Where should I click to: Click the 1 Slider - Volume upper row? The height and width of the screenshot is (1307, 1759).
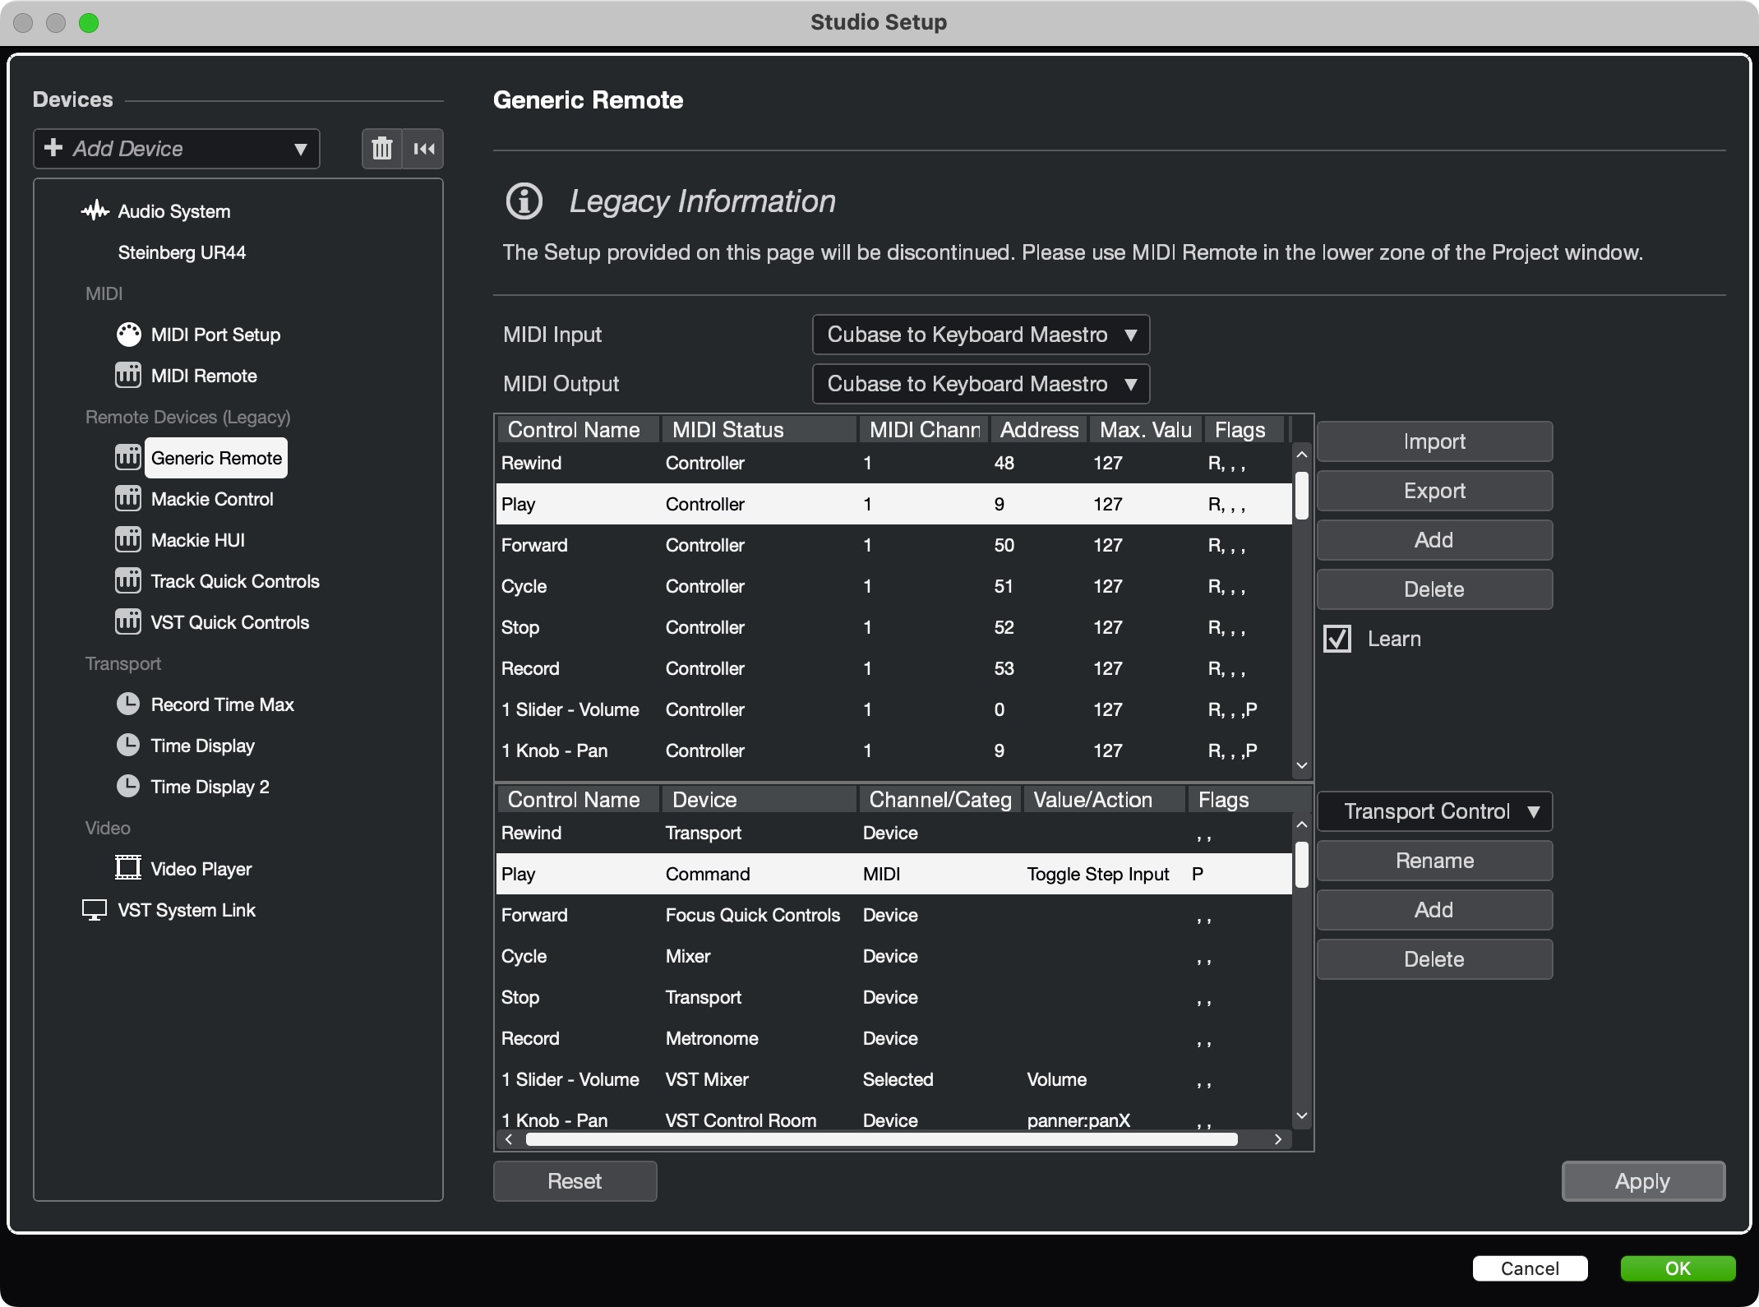click(893, 709)
